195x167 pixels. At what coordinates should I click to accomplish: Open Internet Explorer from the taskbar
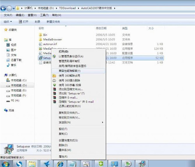(x=60, y=164)
